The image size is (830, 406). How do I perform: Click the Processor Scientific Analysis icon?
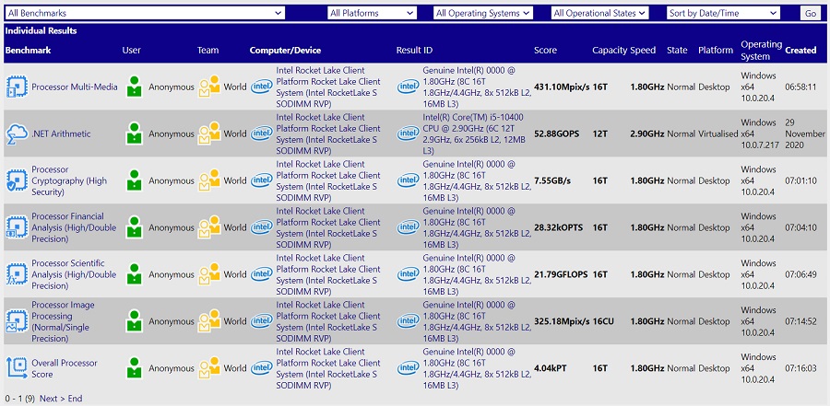17,274
